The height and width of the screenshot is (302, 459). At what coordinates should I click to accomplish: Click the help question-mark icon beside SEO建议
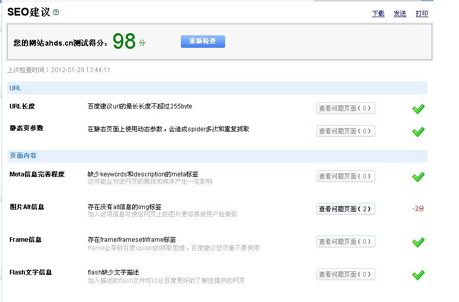tap(56, 12)
